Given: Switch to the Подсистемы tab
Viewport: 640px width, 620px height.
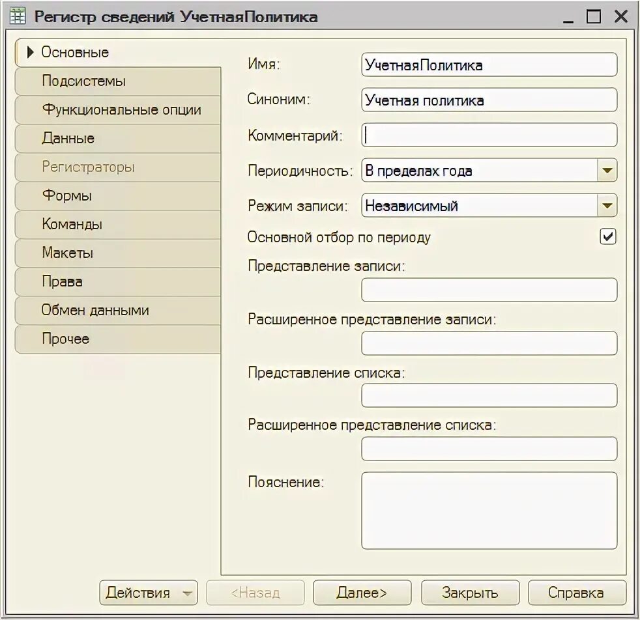Looking at the screenshot, I should [117, 81].
